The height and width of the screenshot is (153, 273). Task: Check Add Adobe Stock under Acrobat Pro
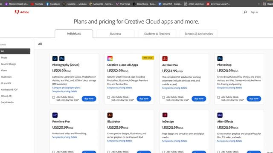tap(163, 97)
